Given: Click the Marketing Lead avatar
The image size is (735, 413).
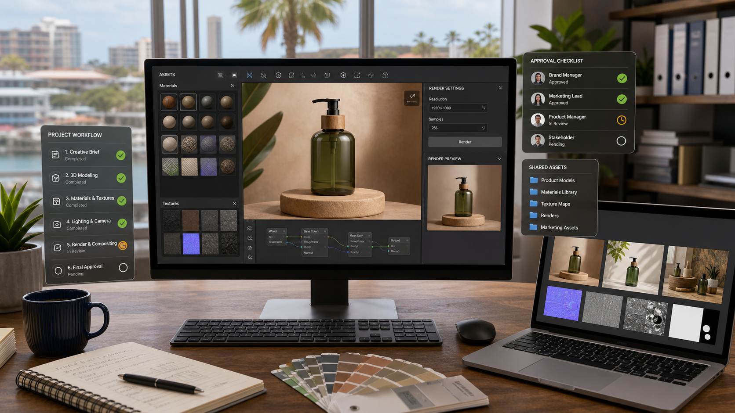Looking at the screenshot, I should [x=538, y=99].
